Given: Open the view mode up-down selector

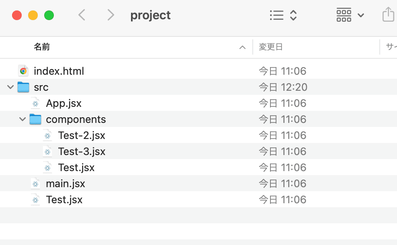Looking at the screenshot, I should (x=293, y=15).
